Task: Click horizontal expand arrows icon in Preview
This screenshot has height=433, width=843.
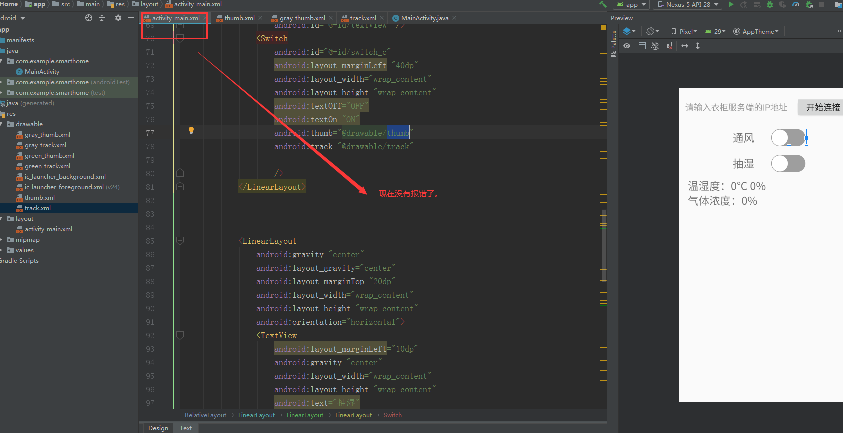Action: [685, 46]
